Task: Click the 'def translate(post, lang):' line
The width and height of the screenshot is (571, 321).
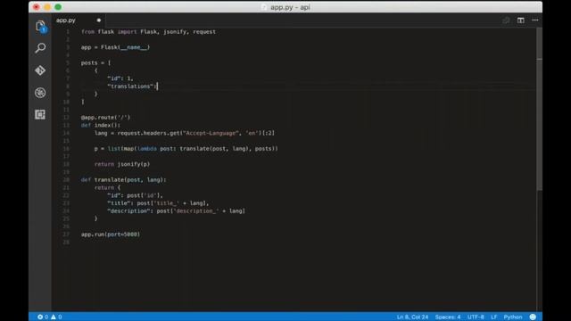Action: coord(123,180)
